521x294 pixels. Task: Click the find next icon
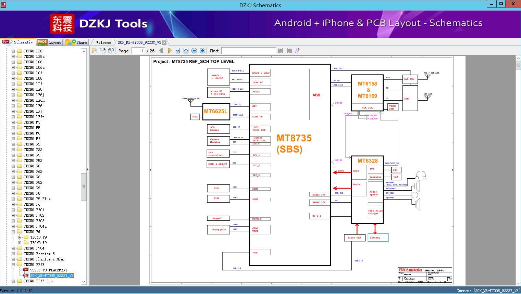pos(289,51)
